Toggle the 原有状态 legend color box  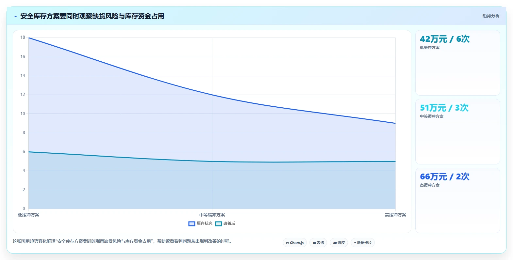[x=192, y=224]
